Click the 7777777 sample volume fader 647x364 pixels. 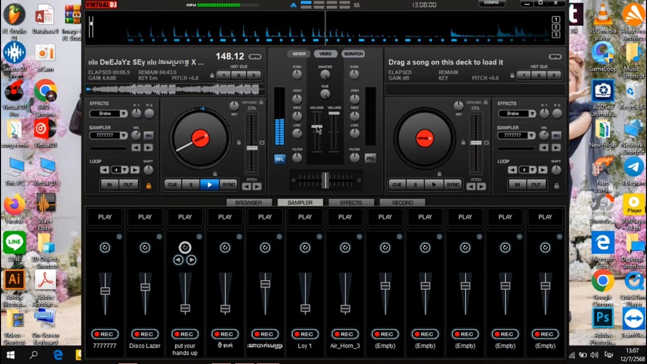coord(105,291)
